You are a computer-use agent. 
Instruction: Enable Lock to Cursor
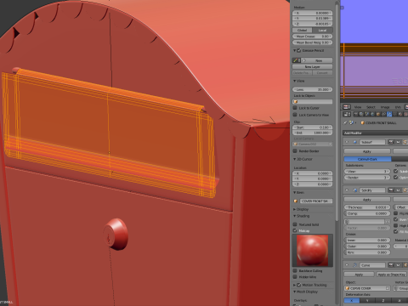point(295,108)
